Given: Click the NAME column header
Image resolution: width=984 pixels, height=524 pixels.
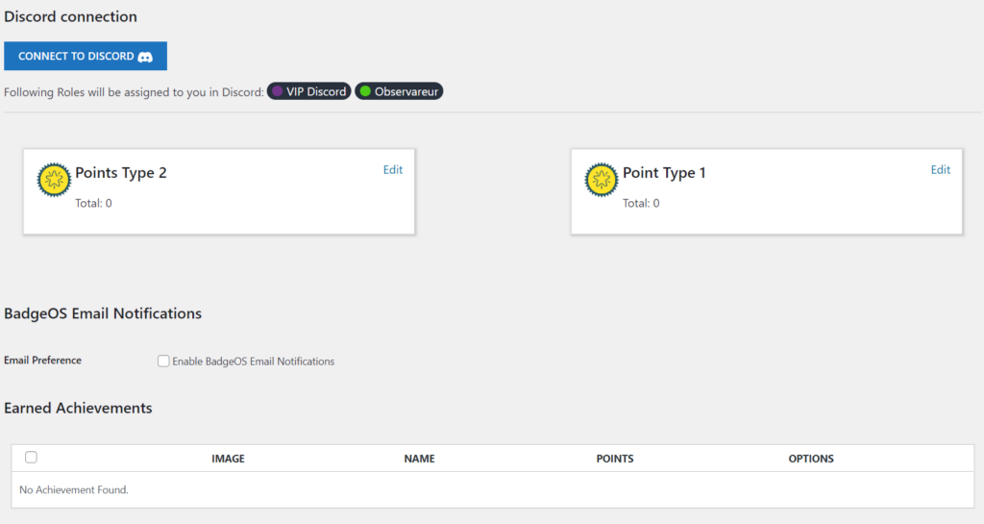Looking at the screenshot, I should coord(419,459).
